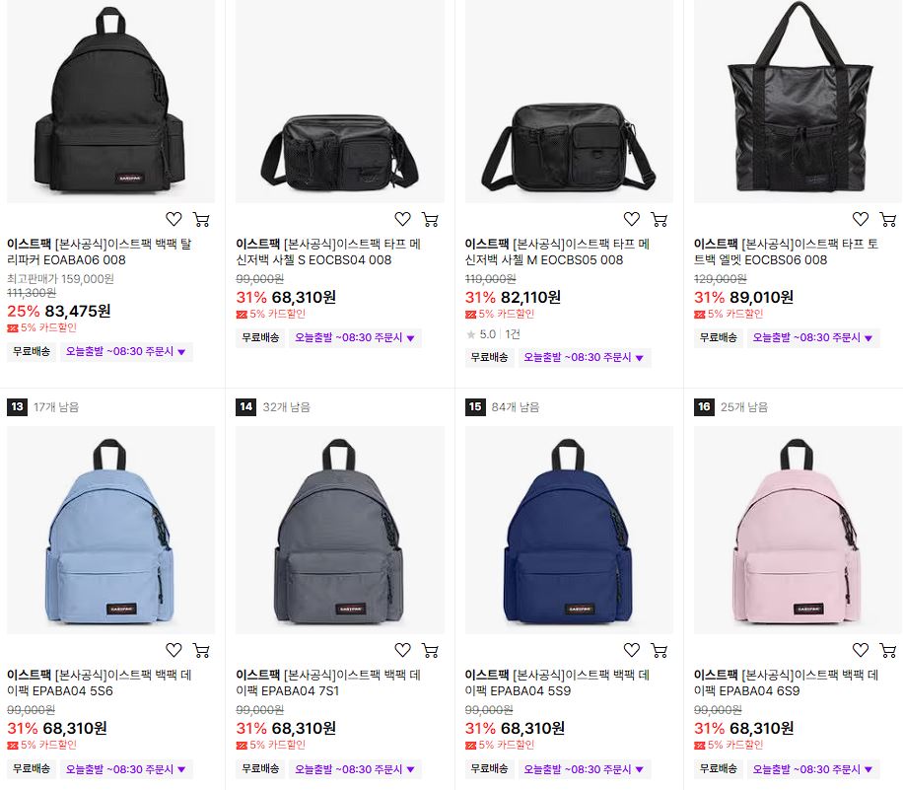The width and height of the screenshot is (903, 790).
Task: Wishlist the 사첼 S EOCBS04 messenger bag
Action: pyautogui.click(x=402, y=219)
